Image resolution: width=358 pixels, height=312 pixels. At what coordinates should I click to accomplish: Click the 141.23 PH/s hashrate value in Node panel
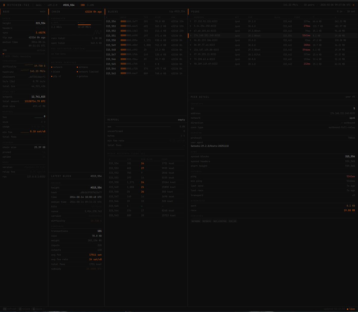[38, 71]
